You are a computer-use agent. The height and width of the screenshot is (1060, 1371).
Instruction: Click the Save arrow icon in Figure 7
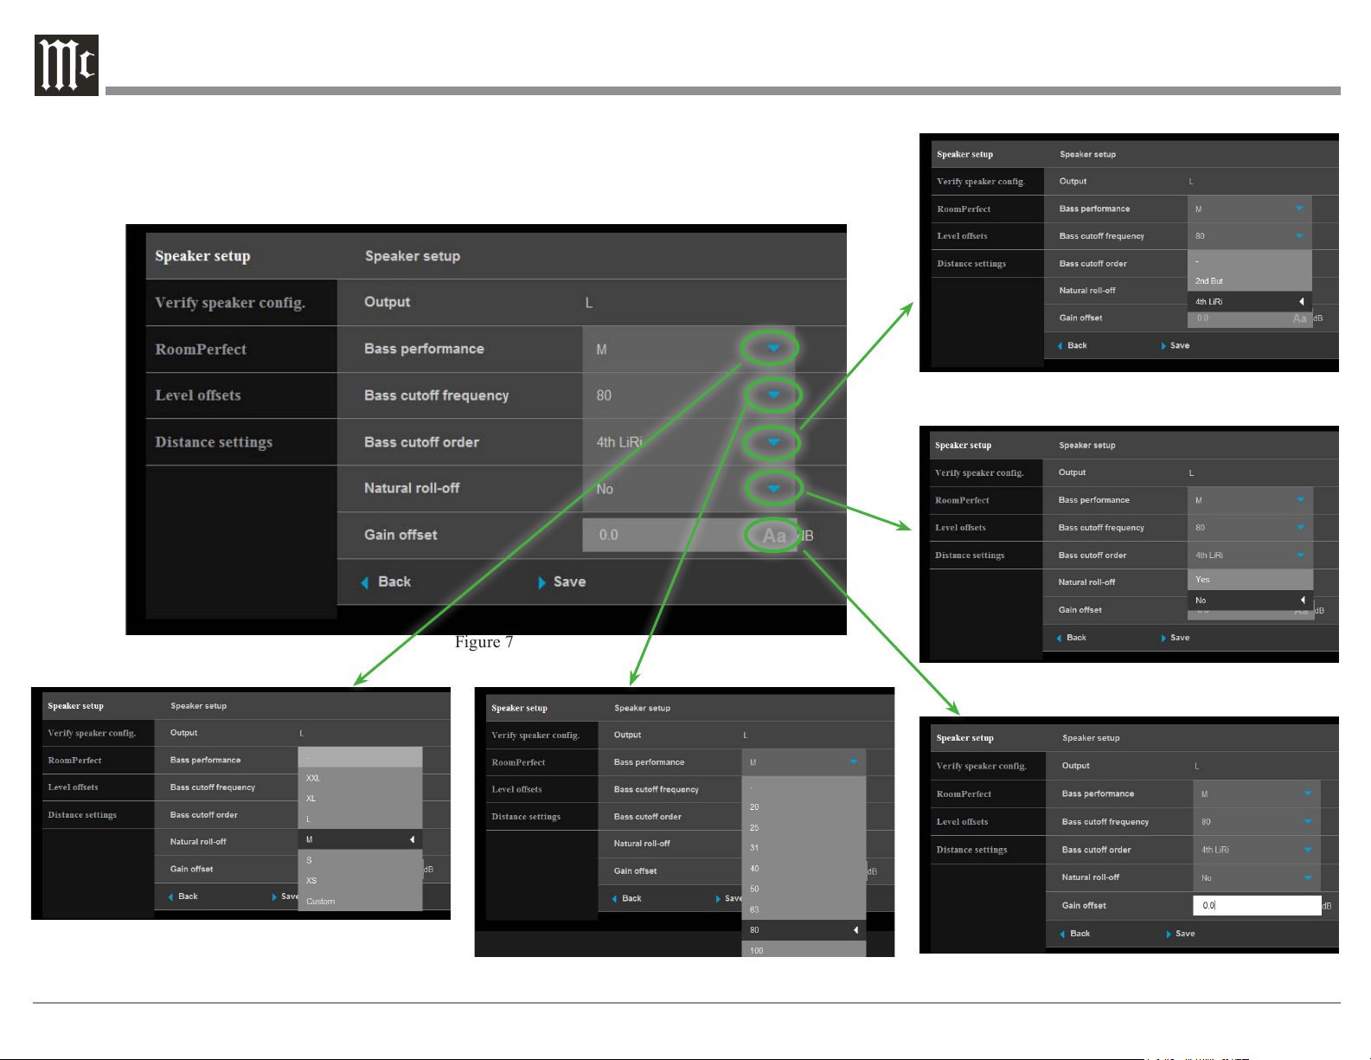[x=542, y=582]
